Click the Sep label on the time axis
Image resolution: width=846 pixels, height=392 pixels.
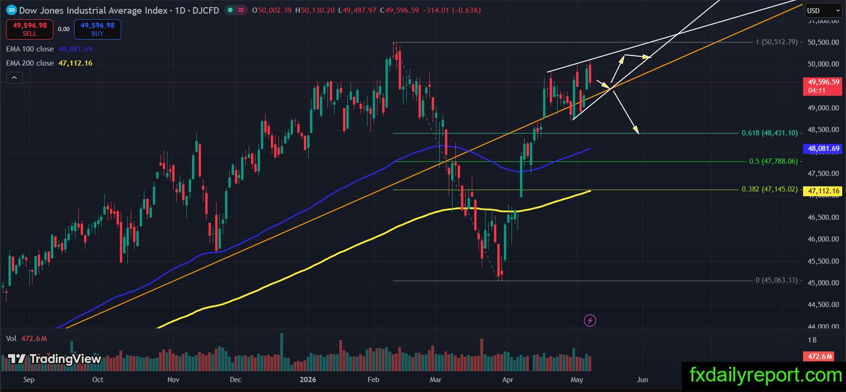29,380
